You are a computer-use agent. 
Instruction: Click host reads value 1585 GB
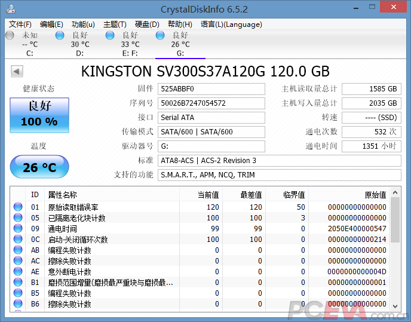tap(372, 89)
